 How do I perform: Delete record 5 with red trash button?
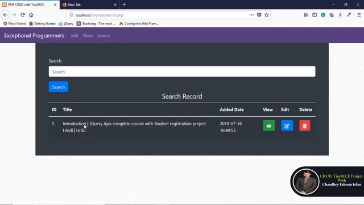point(305,126)
